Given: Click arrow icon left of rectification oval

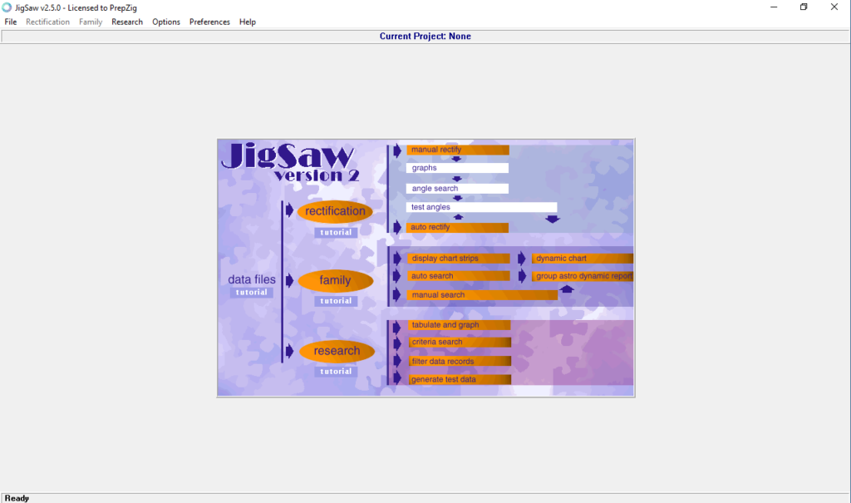Looking at the screenshot, I should [x=290, y=210].
